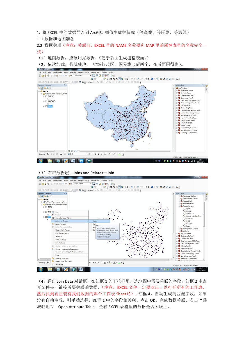
Task: Click Properties icon in the context menu
Action: pyautogui.click(x=53, y=264)
